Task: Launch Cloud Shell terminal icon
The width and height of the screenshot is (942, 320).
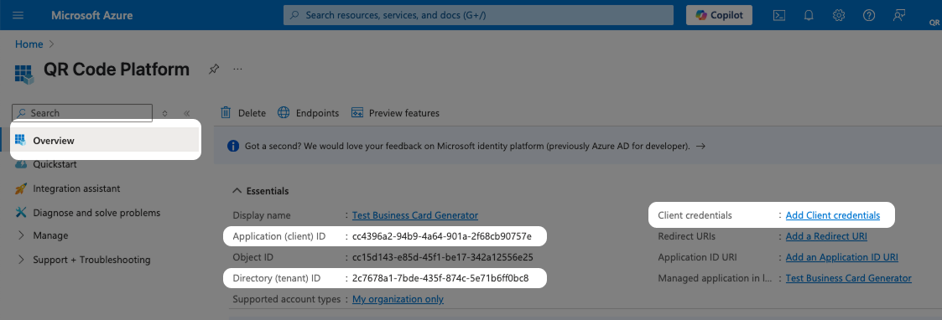Action: tap(779, 16)
